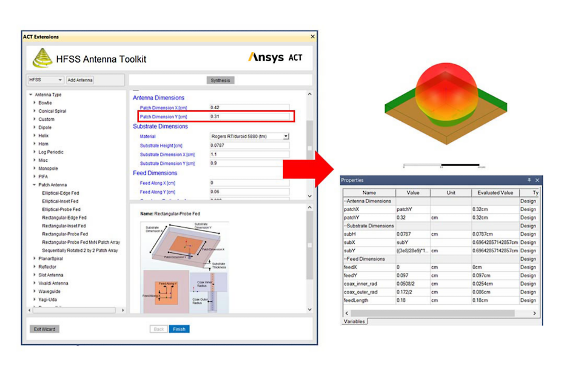
Task: Edit Patch Dimension X field
Action: click(x=249, y=107)
